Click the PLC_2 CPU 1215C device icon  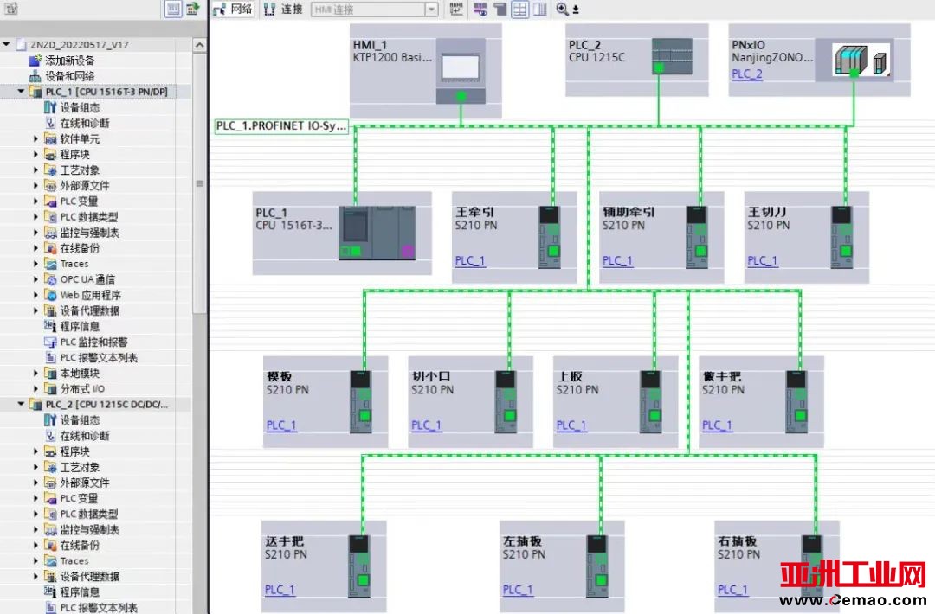(x=672, y=56)
